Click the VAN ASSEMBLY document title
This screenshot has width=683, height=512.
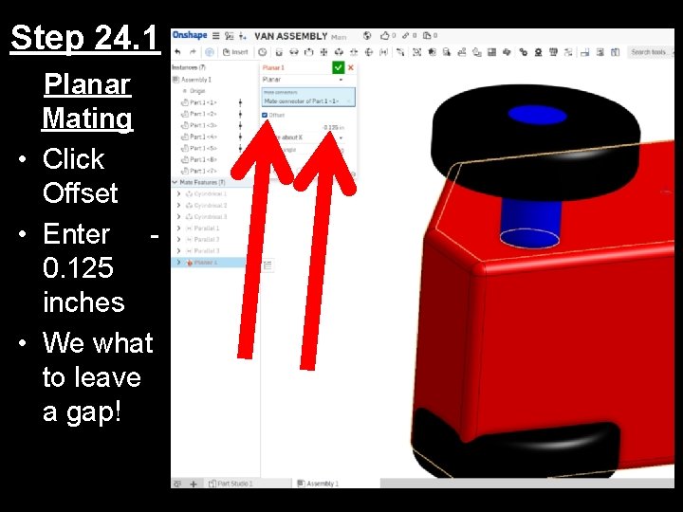[x=290, y=36]
